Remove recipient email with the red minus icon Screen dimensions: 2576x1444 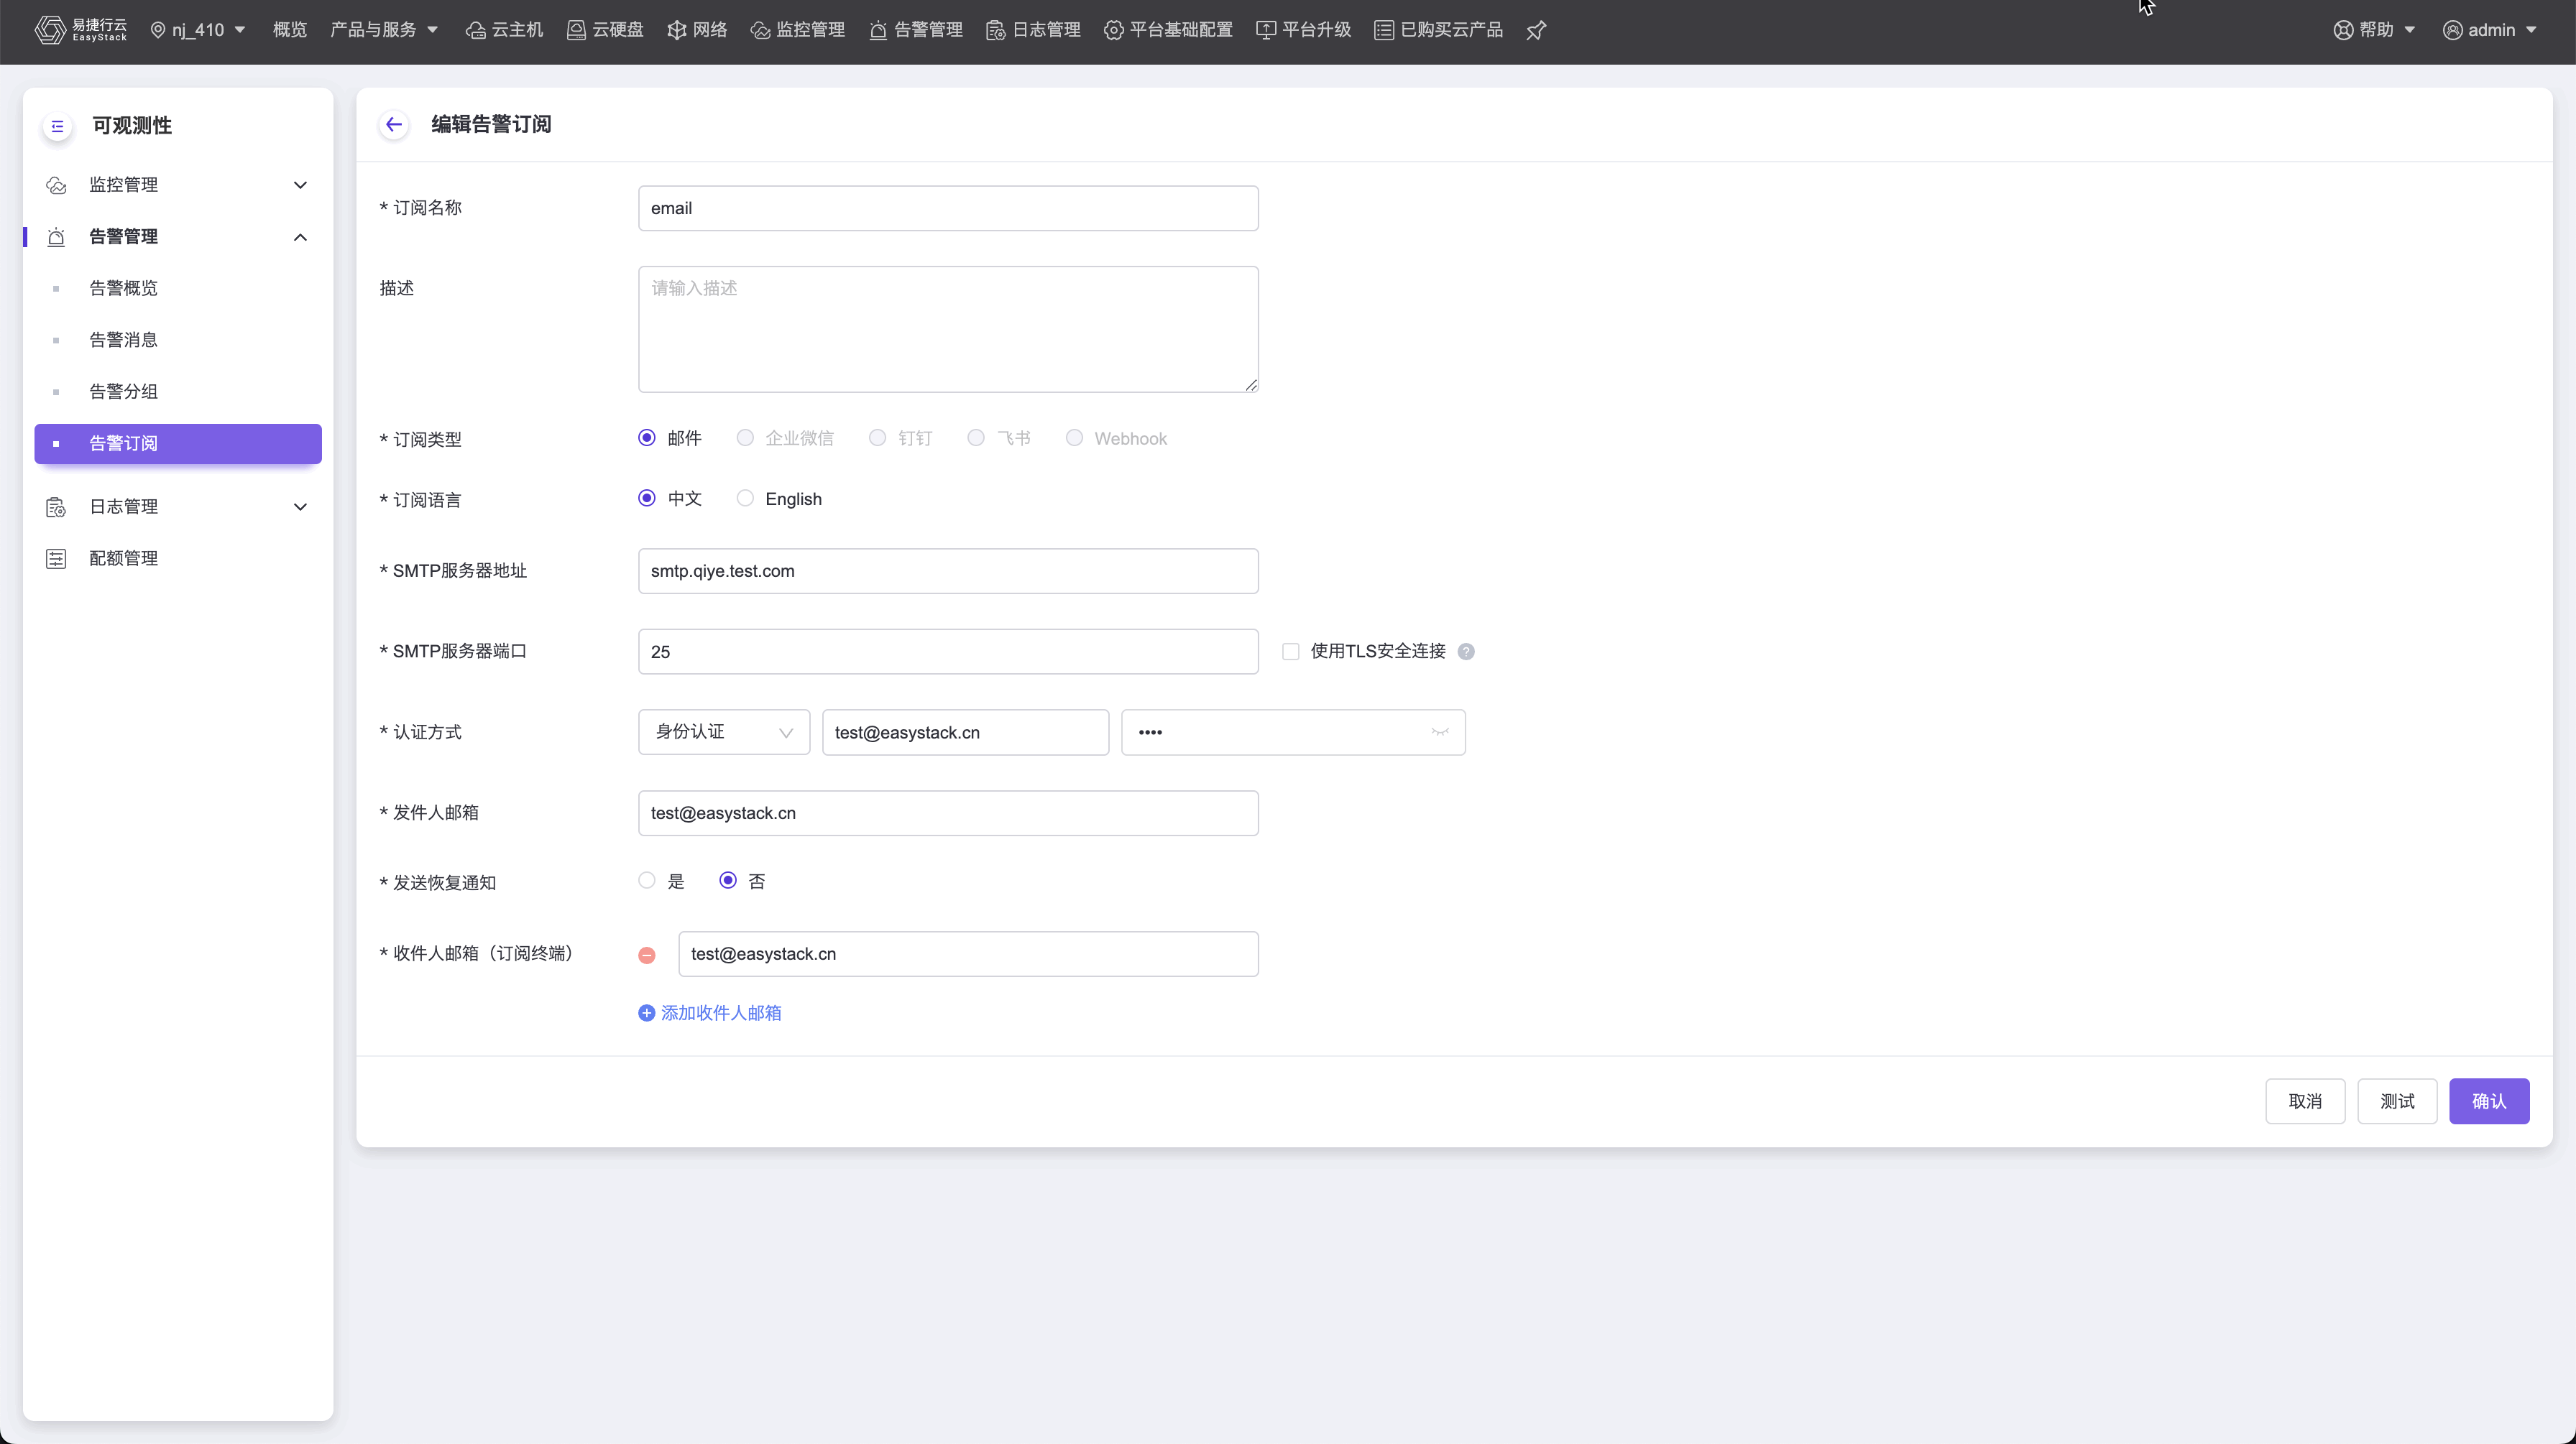click(647, 955)
